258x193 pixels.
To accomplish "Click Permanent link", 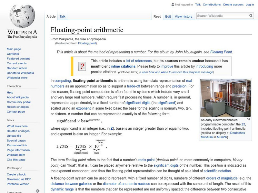I will tap(17, 145).
